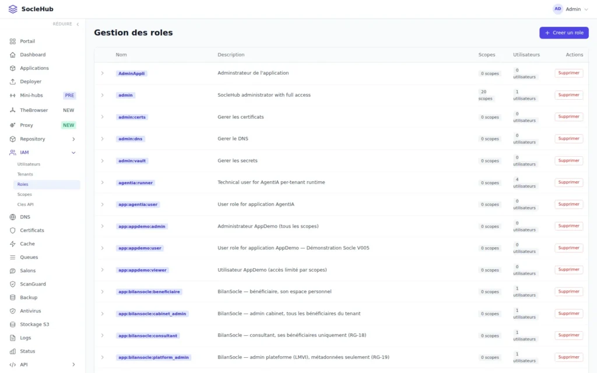The width and height of the screenshot is (597, 373).
Task: Click the Proxy icon in sidebar
Action: click(x=13, y=125)
